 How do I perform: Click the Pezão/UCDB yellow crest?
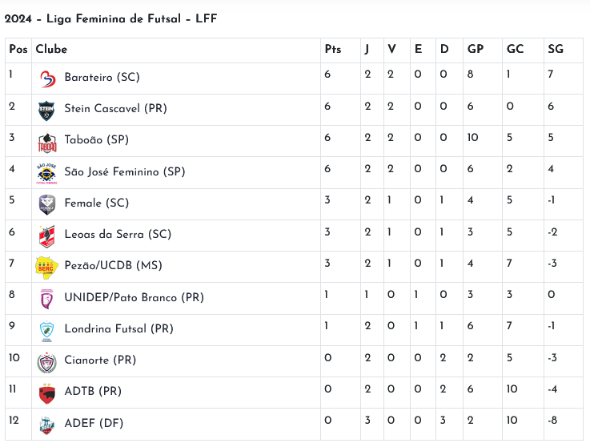point(47,267)
